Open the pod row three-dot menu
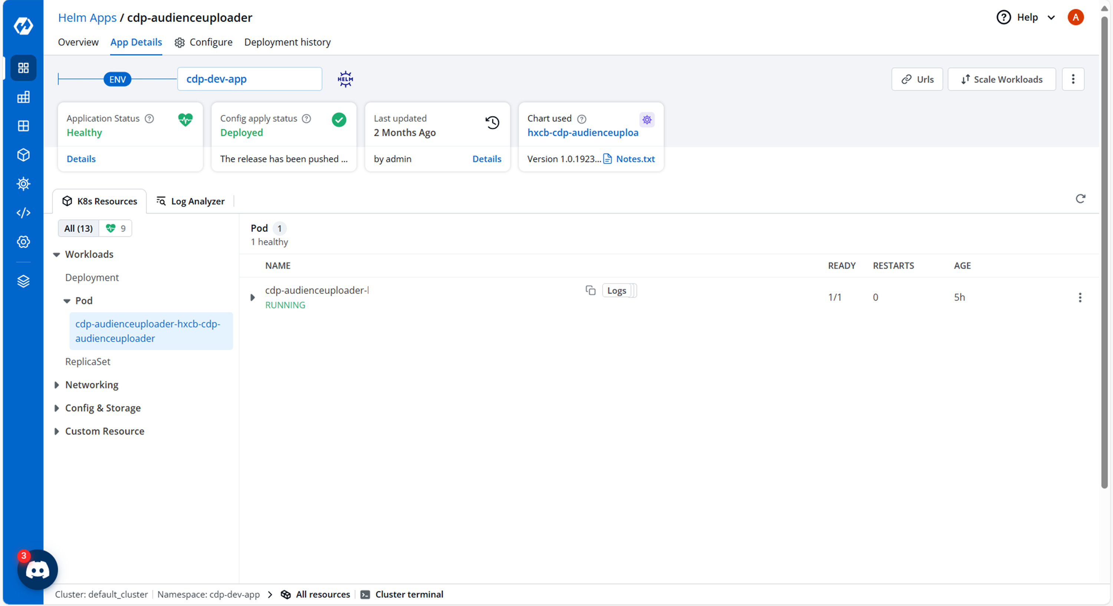 tap(1080, 297)
